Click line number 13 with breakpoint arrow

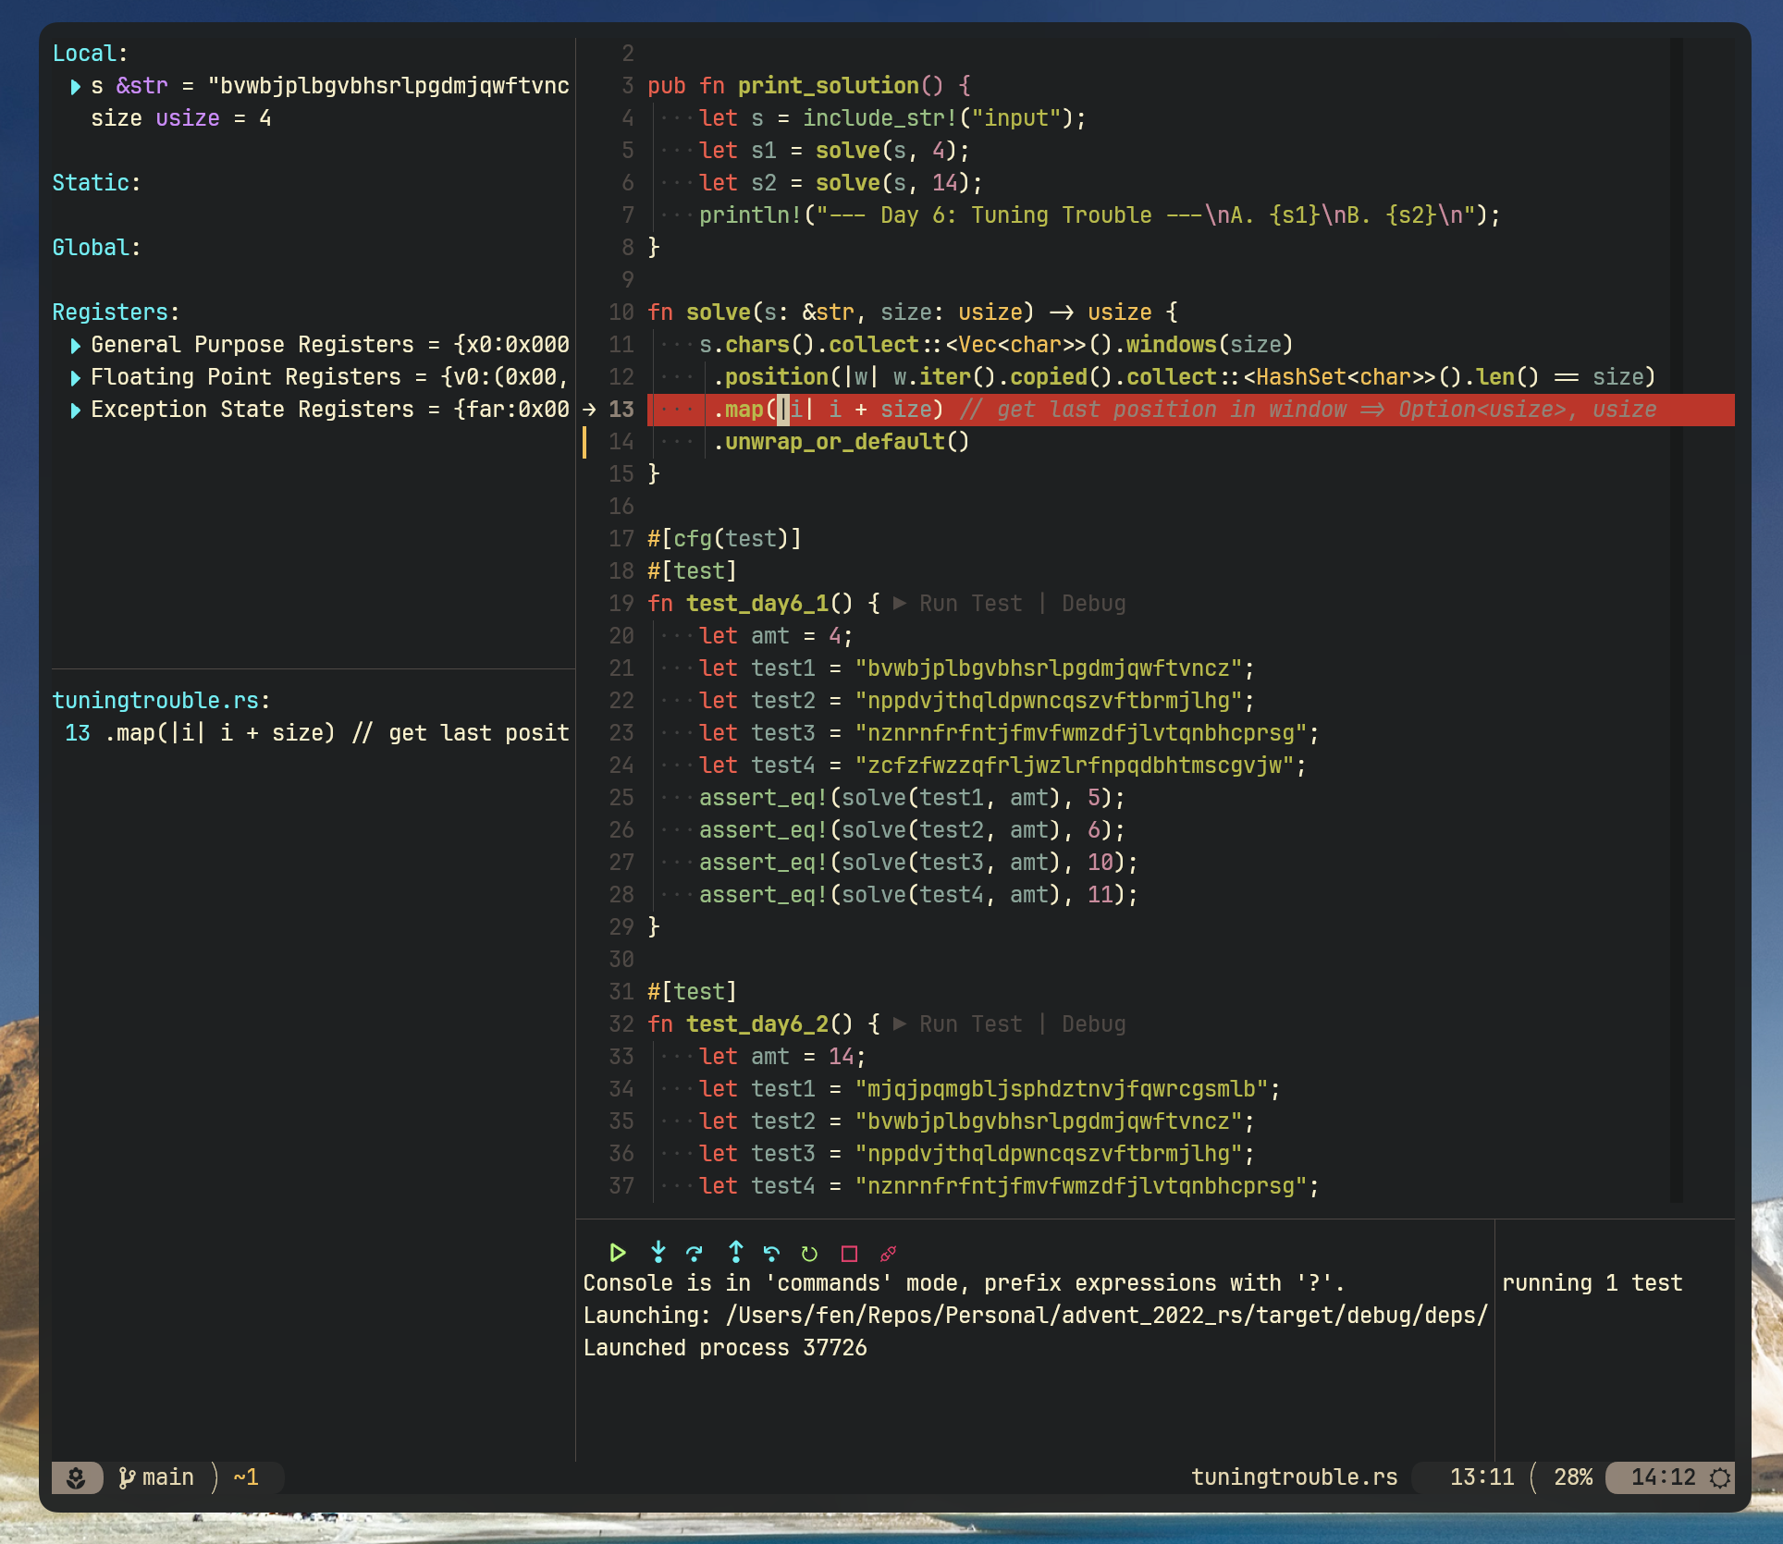621,410
